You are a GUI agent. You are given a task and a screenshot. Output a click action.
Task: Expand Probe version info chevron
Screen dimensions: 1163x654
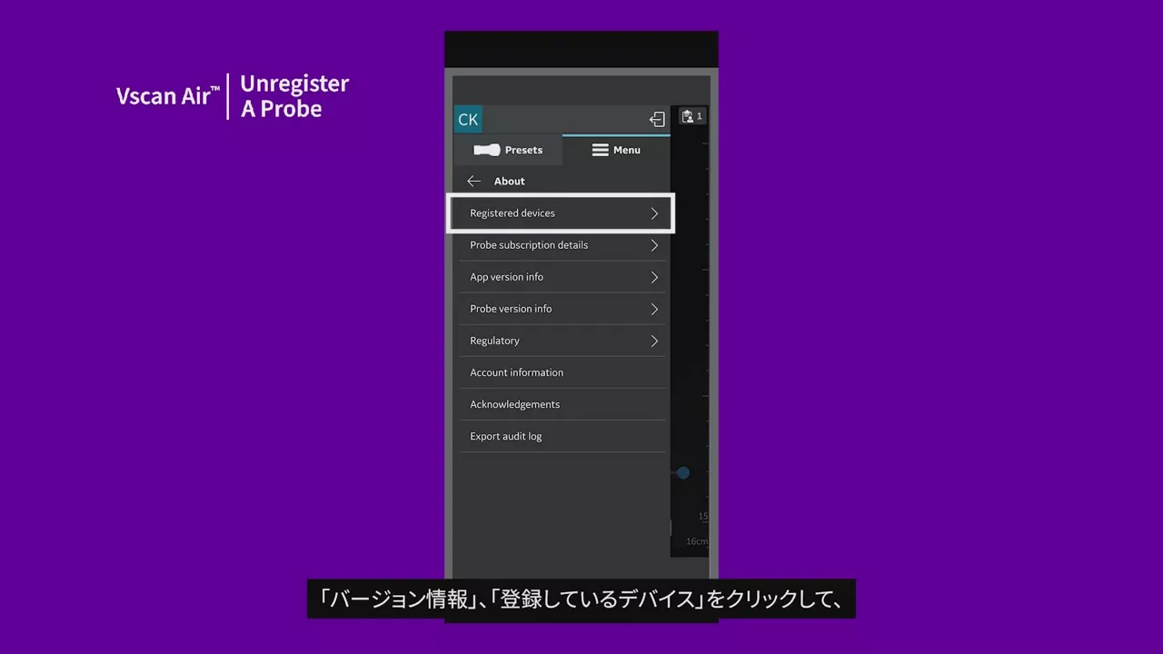[654, 309]
